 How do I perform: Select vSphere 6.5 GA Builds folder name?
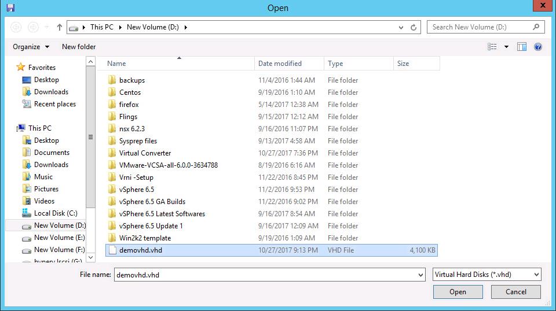point(152,202)
